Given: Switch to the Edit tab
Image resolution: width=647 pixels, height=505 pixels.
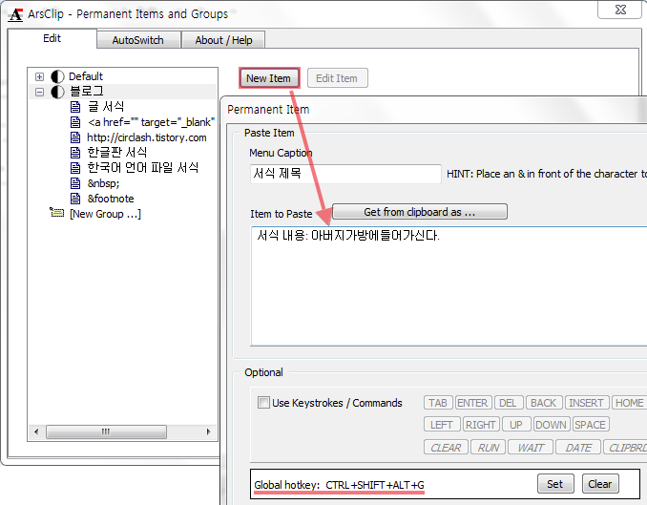Looking at the screenshot, I should [x=52, y=38].
